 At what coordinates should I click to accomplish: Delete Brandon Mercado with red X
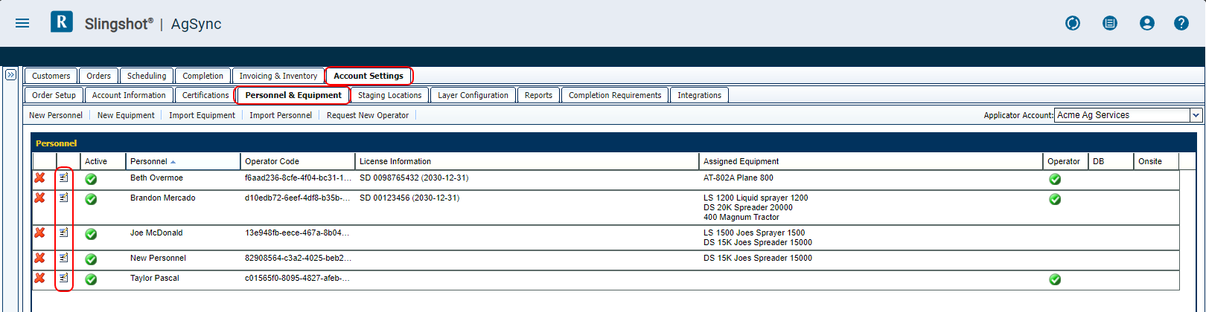pos(40,198)
